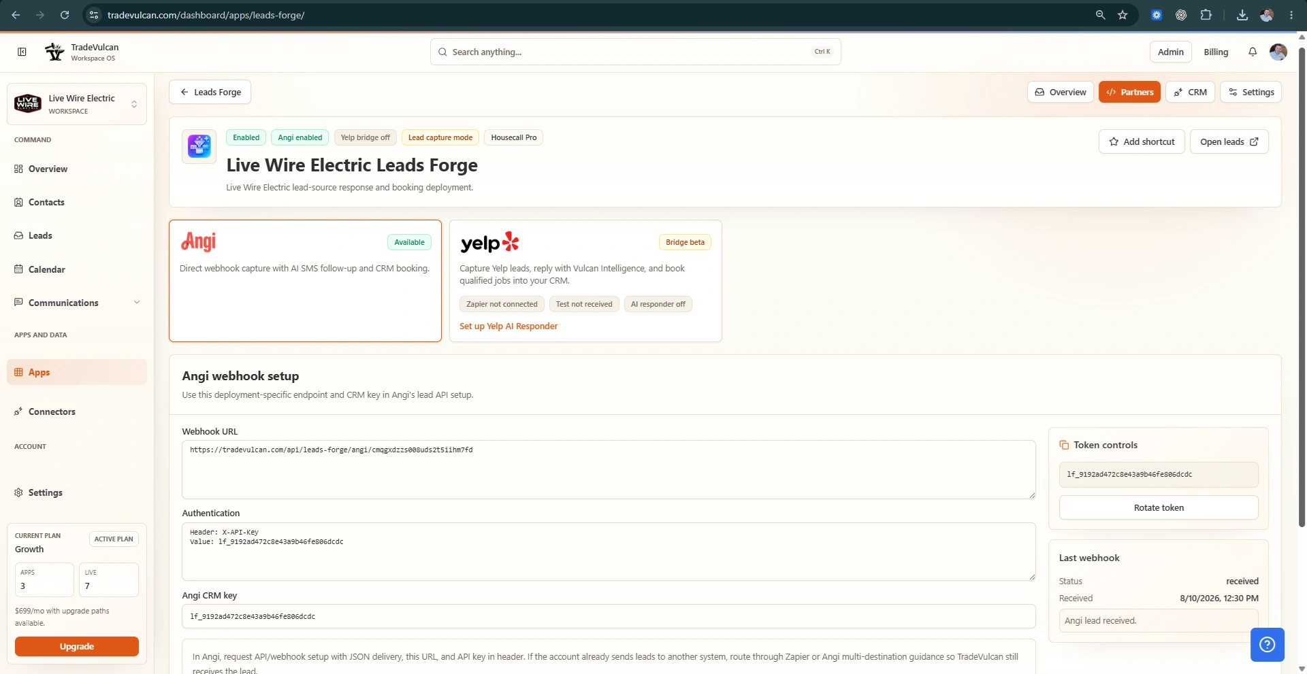Screen dimensions: 1307x674
Task: Click the Lead capture mode badge
Action: (440, 137)
